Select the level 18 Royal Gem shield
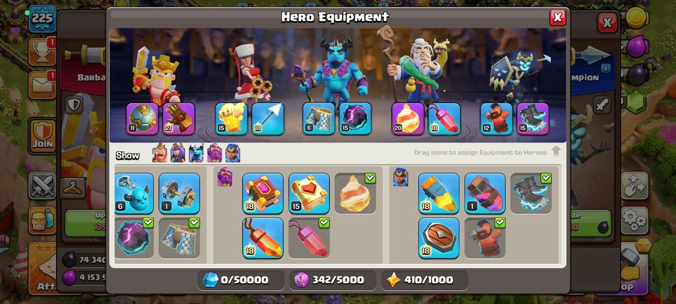This screenshot has width=676, height=304. (439, 238)
